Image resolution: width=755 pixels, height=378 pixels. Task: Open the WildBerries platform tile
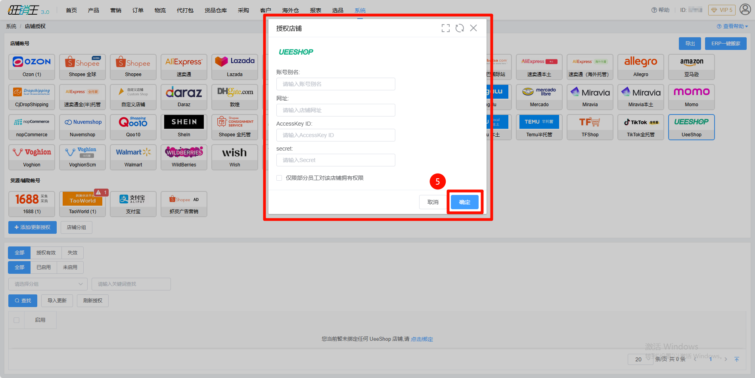pos(184,157)
